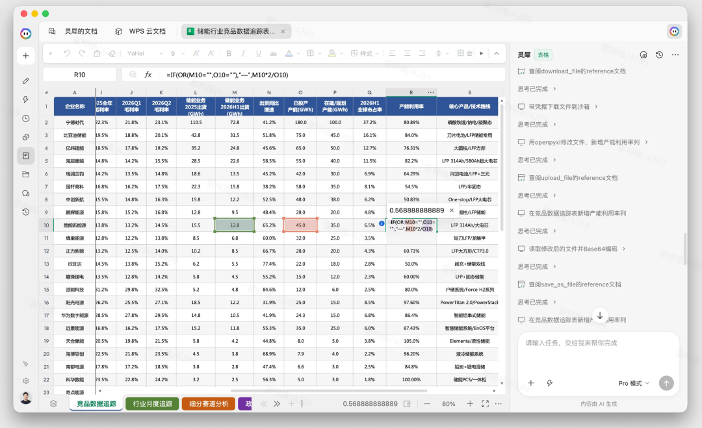Image resolution: width=702 pixels, height=428 pixels.
Task: Click the send arrow button in chat
Action: 666,383
